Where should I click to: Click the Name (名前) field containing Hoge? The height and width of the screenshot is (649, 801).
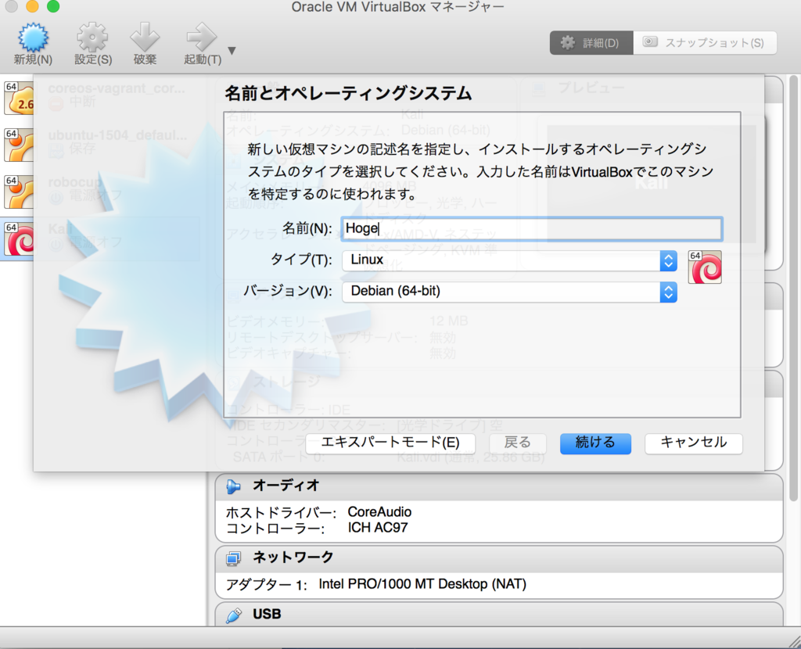[531, 229]
